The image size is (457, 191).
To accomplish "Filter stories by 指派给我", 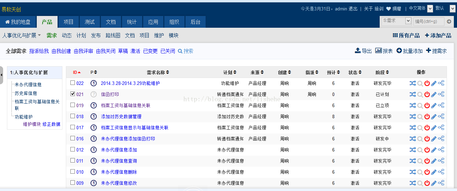I will pos(39,51).
